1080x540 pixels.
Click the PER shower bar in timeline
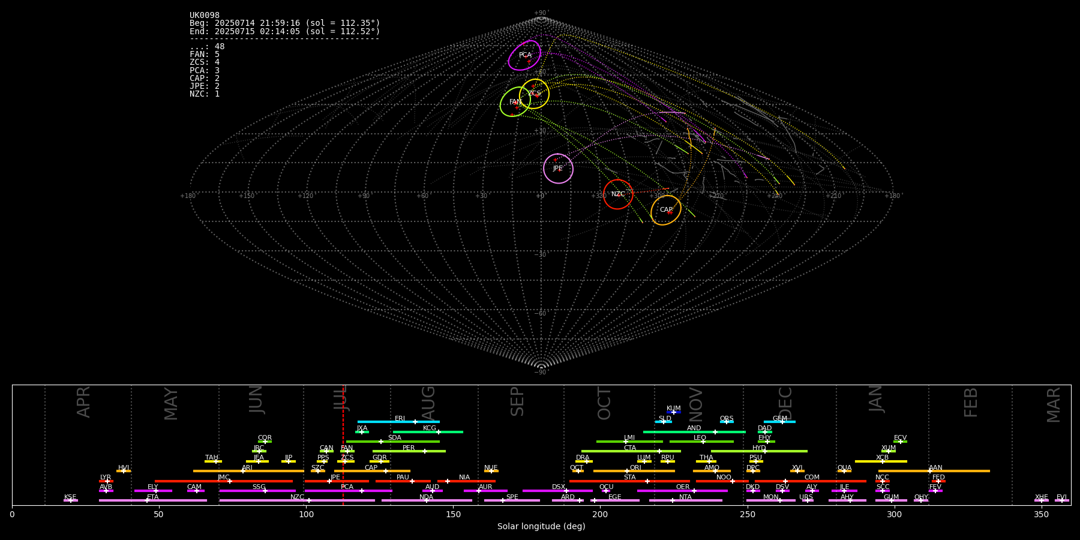pos(409,451)
